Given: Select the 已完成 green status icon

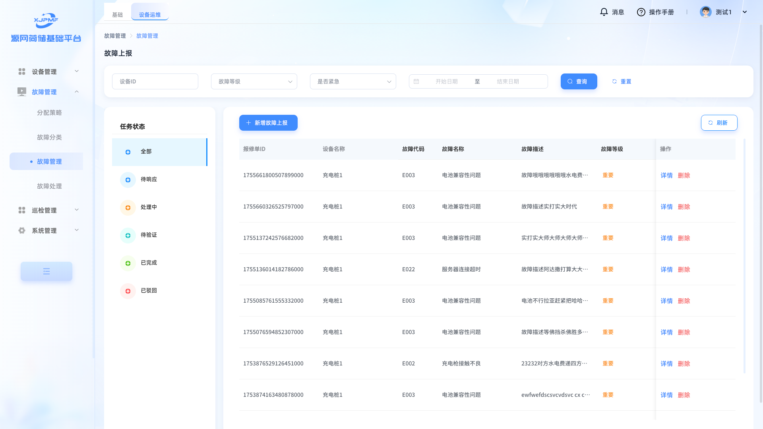Looking at the screenshot, I should (x=128, y=263).
